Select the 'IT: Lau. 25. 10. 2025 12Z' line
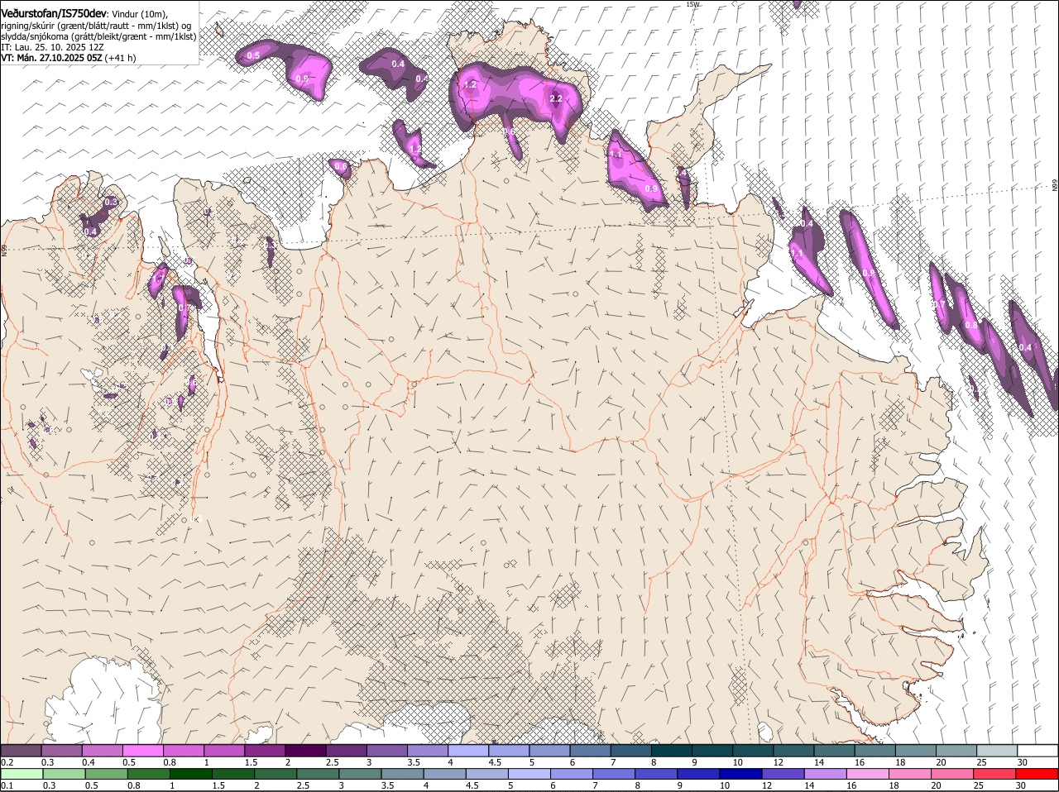The width and height of the screenshot is (1059, 792). pyautogui.click(x=52, y=48)
